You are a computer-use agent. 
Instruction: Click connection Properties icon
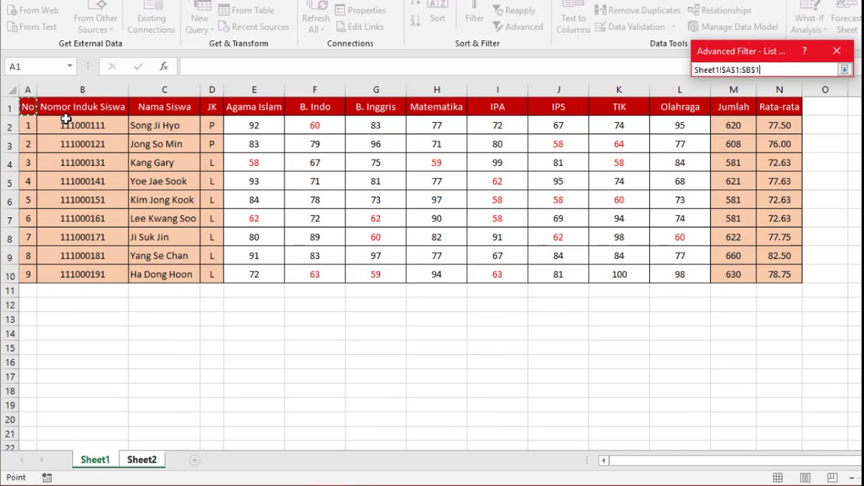[x=340, y=10]
